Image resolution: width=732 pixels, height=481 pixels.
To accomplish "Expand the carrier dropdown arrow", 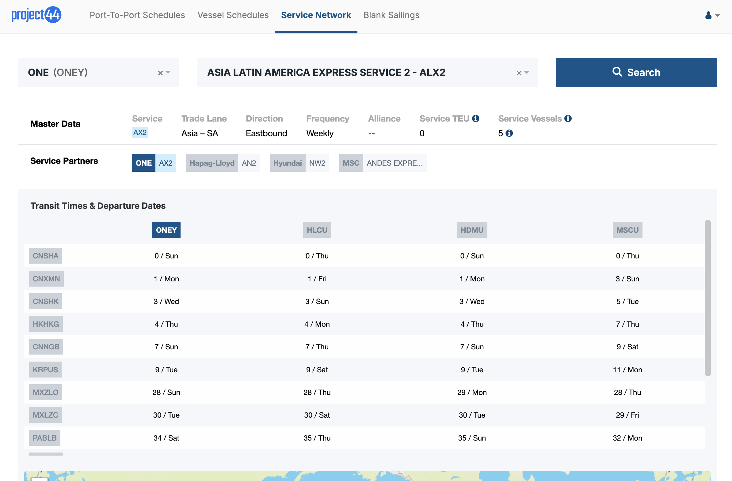I will click(x=168, y=73).
